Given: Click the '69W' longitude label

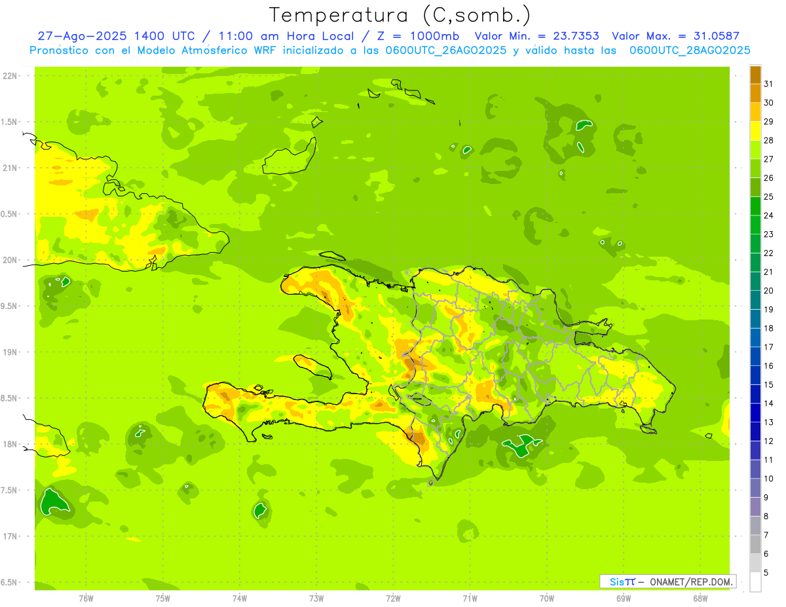Looking at the screenshot, I should point(624,598).
